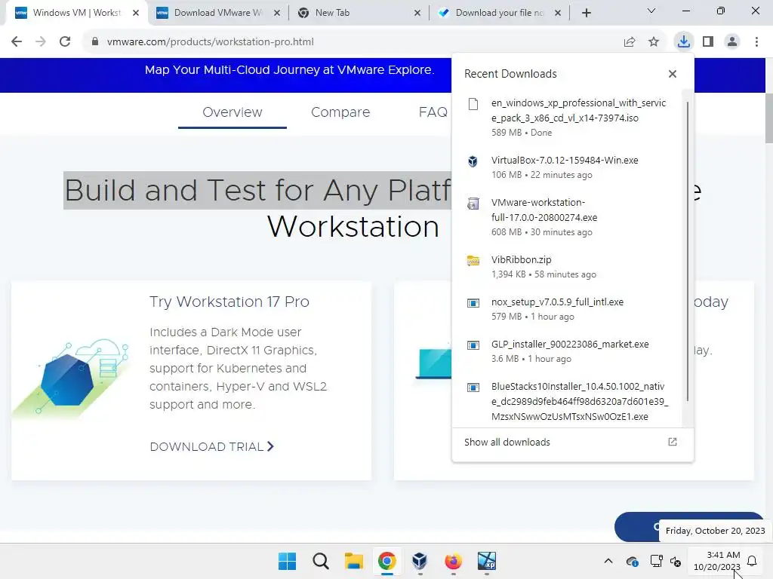Bookmark this page with the star

click(654, 42)
